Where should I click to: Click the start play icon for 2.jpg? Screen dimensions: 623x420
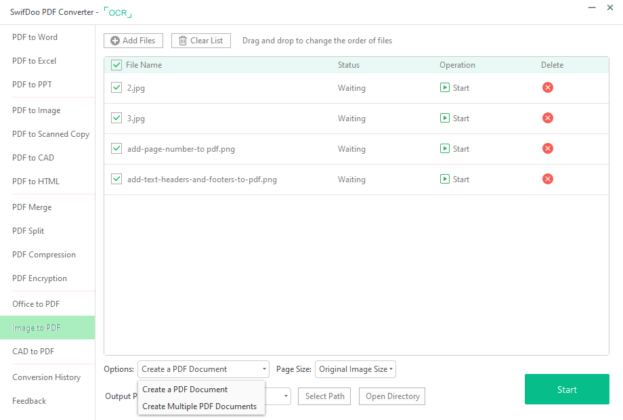tap(445, 87)
